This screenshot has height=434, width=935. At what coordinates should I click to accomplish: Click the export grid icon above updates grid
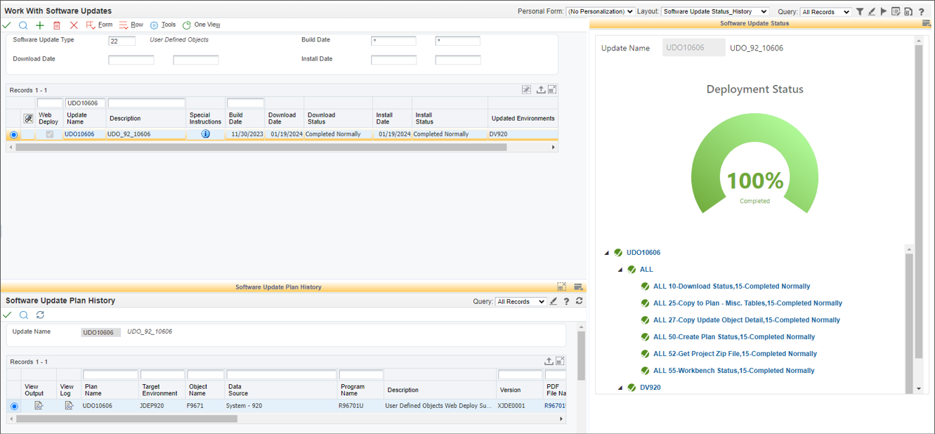540,90
